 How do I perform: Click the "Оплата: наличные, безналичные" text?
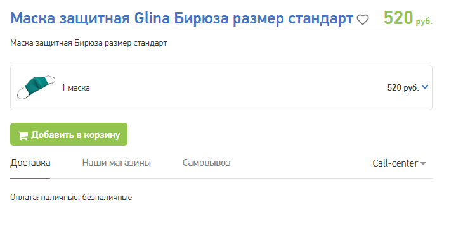tap(71, 198)
